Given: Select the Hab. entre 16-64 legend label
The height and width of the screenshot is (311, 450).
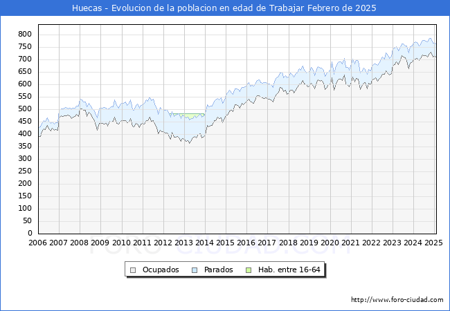Looking at the screenshot, I should (x=289, y=270).
